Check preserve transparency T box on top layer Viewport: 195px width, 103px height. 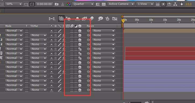(x=26, y=31)
